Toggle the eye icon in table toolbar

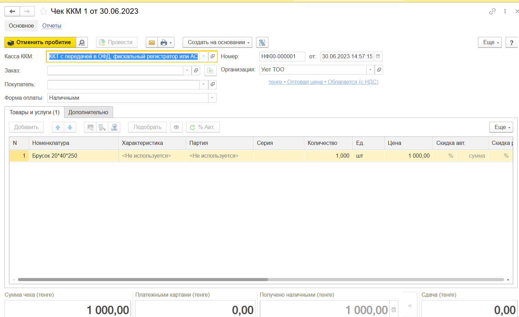click(176, 127)
